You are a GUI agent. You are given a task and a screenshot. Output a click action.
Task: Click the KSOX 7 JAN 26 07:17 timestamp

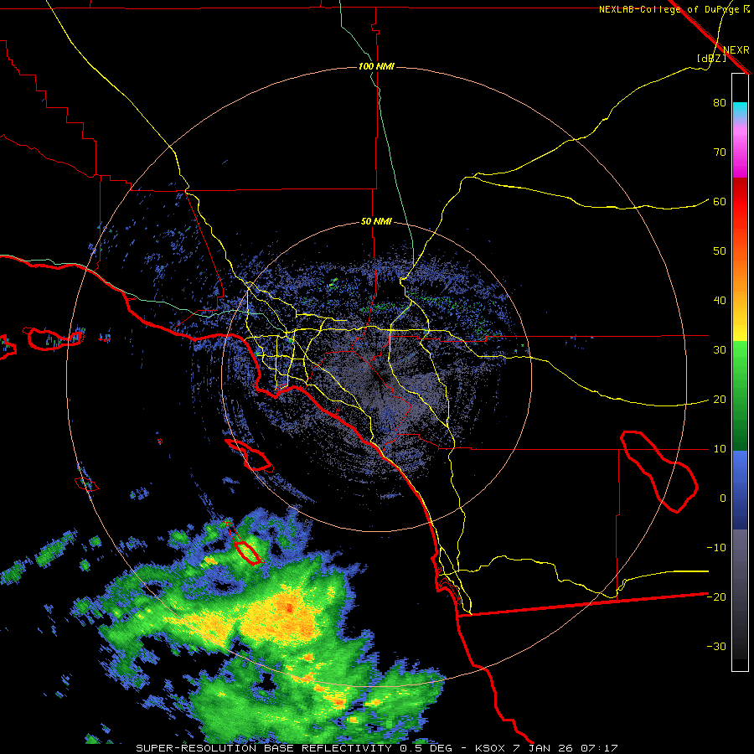546,748
